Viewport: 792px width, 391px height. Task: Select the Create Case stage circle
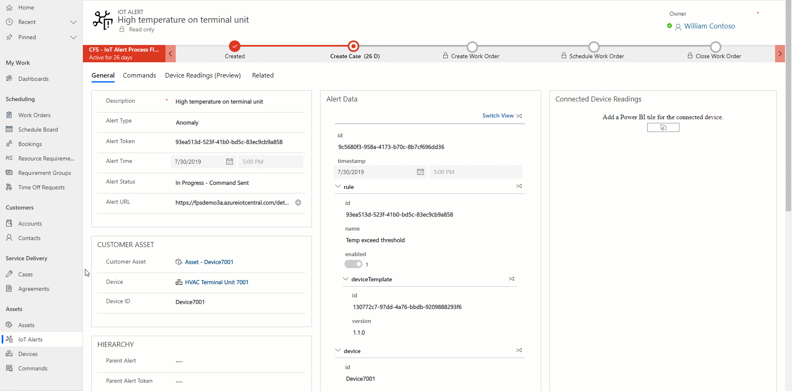(x=354, y=46)
